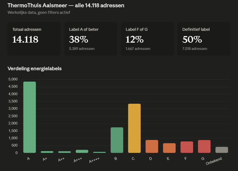Image resolution: width=238 pixels, height=171 pixels.
Task: Select the A+ bar in chart
Action: (47, 152)
